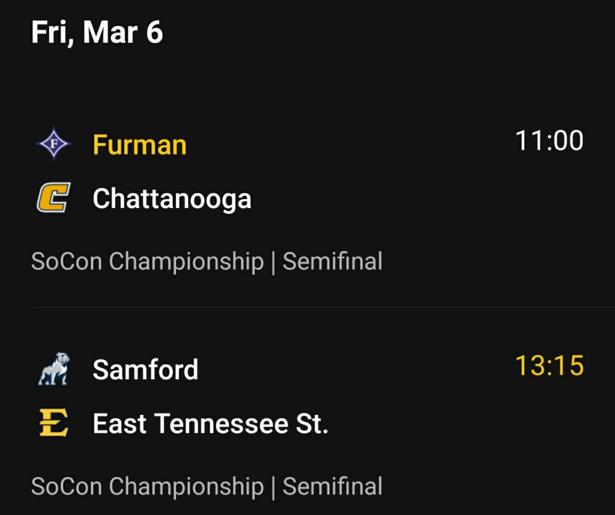Click the East Tennessee St. E logo
The width and height of the screenshot is (615, 515).
coord(53,423)
